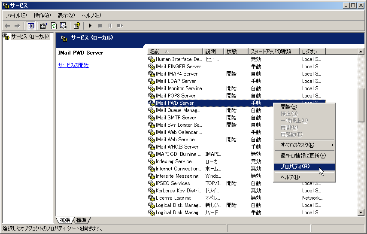The image size is (367, 234).
Task: Click the 自動 startup cell of IPSEC Services
Action: 256,183
